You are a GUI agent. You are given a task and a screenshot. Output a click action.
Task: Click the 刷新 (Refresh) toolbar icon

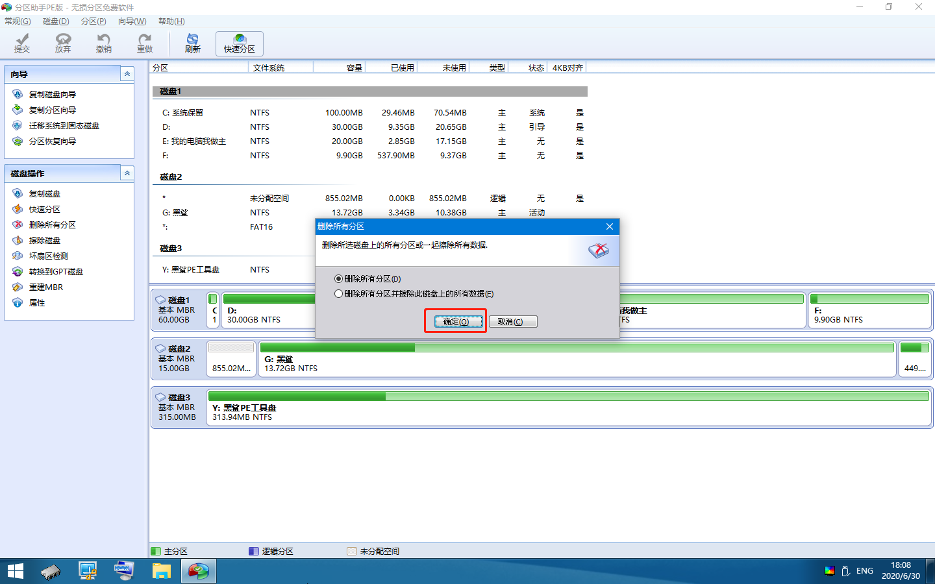(193, 43)
